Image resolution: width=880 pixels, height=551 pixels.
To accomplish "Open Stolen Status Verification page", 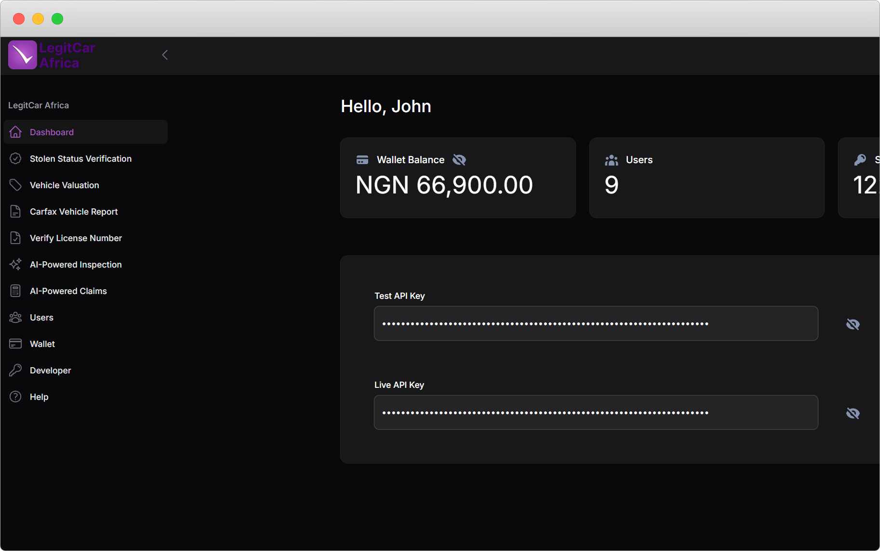I will (80, 159).
